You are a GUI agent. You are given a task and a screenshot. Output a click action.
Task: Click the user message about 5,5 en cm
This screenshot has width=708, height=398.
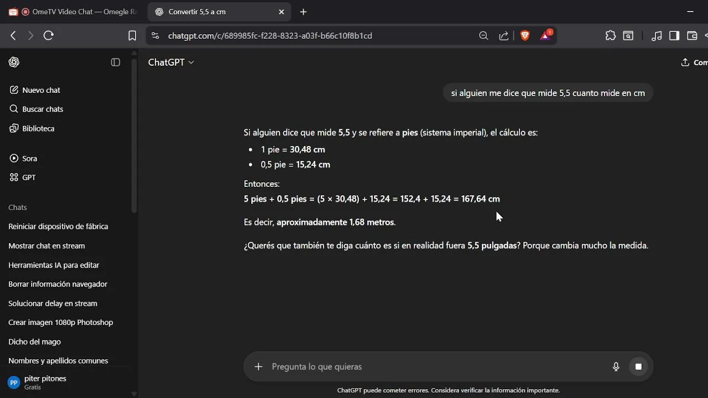tap(548, 93)
